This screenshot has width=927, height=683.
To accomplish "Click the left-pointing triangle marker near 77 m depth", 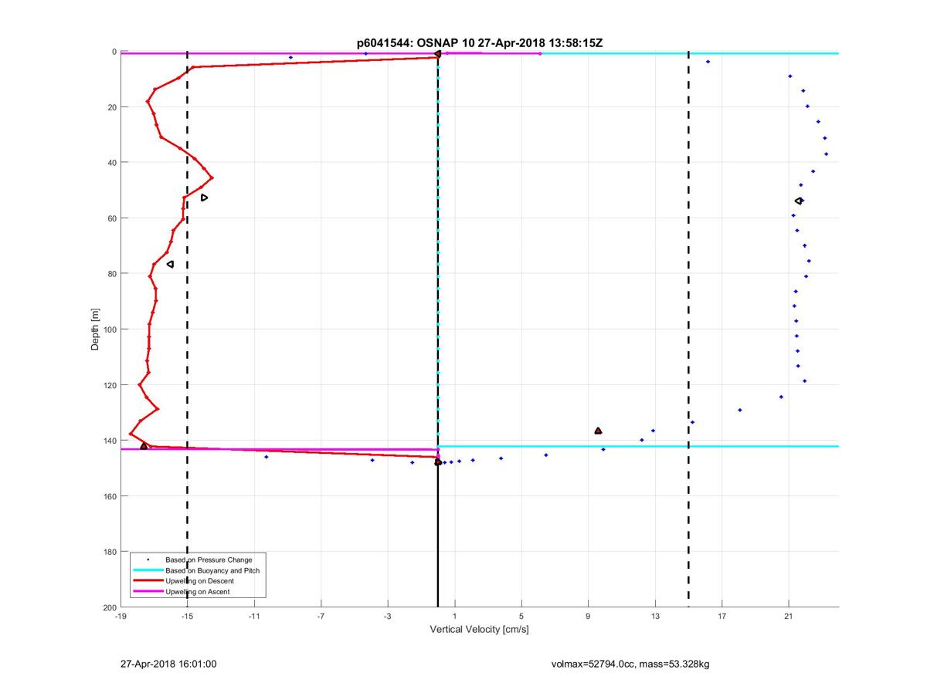I will (x=170, y=264).
